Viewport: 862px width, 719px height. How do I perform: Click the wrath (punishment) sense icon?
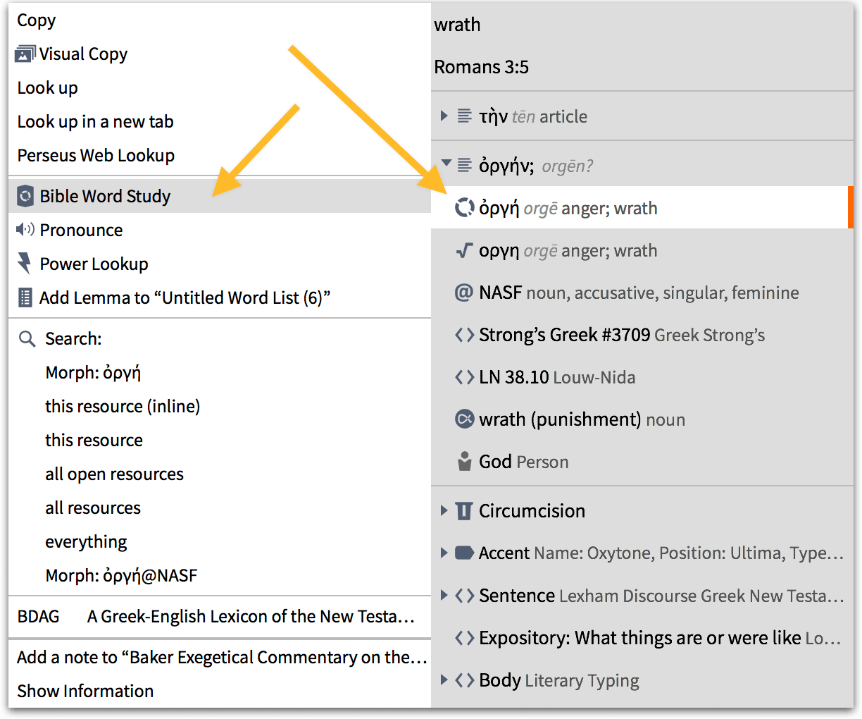point(464,419)
